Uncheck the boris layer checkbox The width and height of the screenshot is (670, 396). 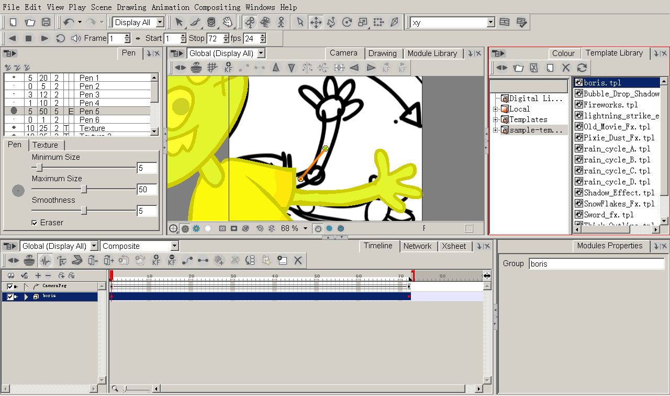9,297
